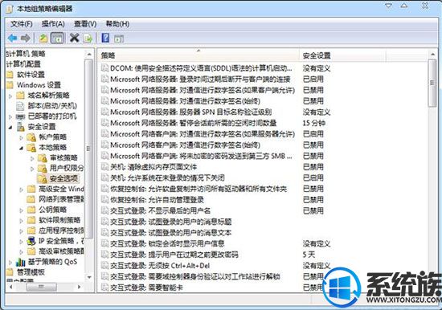This screenshot has width=442, height=310.
Task: Click the black X delete toolbar icon
Action: 75,38
